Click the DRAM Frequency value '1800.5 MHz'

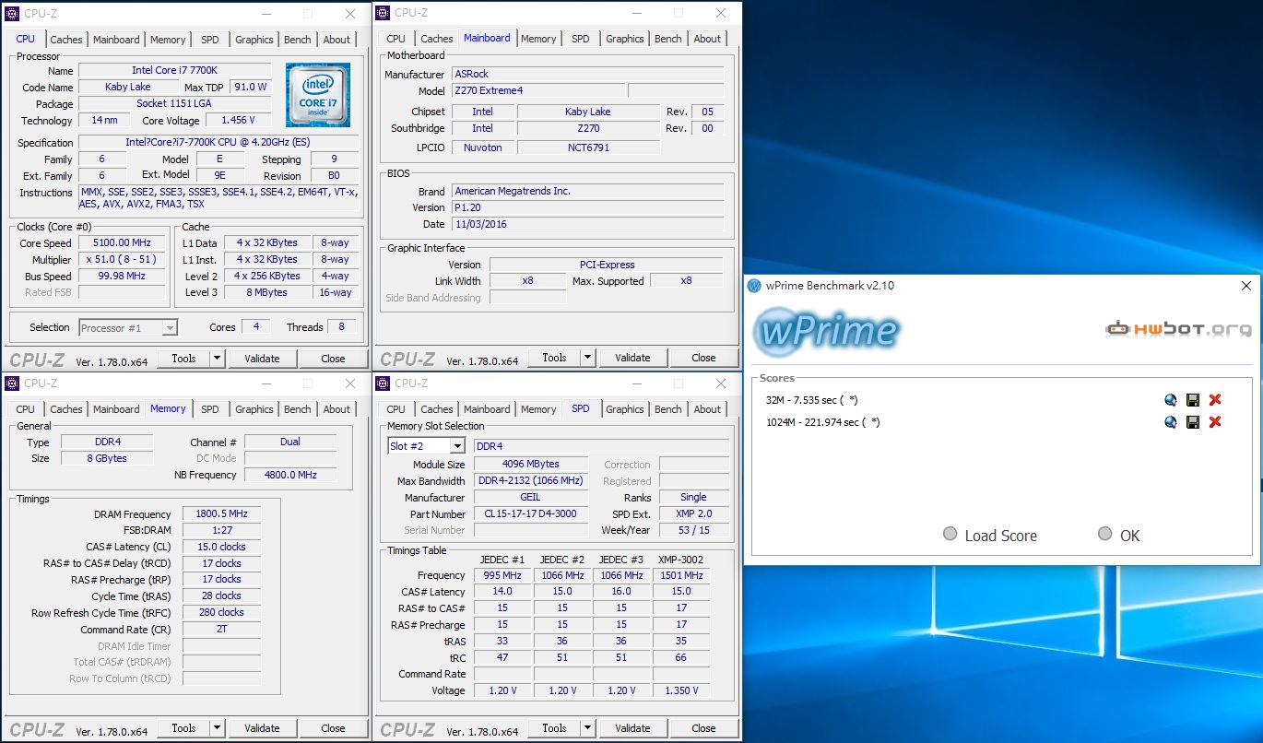pos(221,514)
